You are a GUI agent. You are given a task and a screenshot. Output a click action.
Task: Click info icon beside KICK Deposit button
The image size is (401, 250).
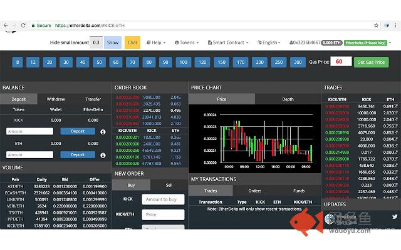pos(103,132)
